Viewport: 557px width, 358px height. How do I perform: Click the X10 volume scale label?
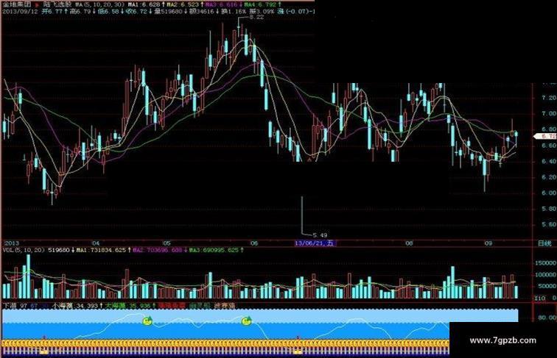(x=539, y=298)
